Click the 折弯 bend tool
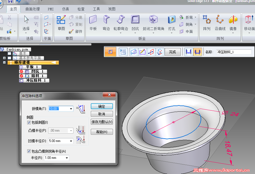Screen dimensions: 255x174 click(186, 17)
